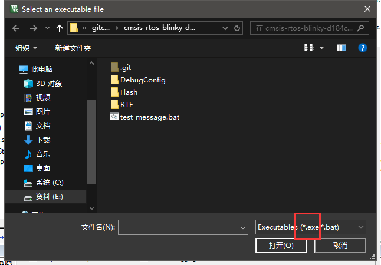Open the Executables file type dropdown
This screenshot has height=265, width=381.
(x=311, y=227)
